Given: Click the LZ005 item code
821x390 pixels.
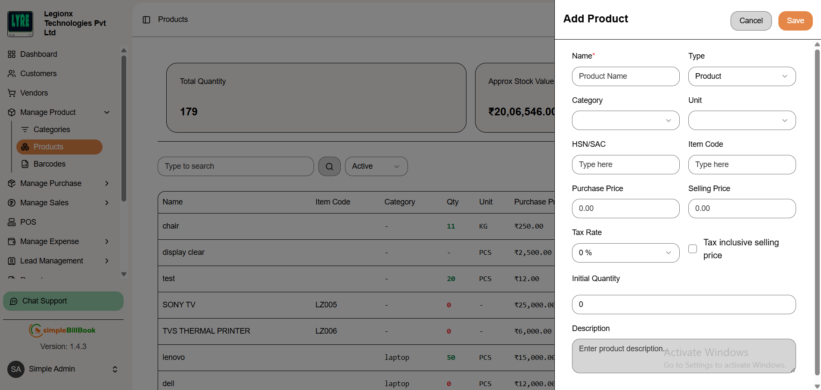Looking at the screenshot, I should tap(326, 305).
